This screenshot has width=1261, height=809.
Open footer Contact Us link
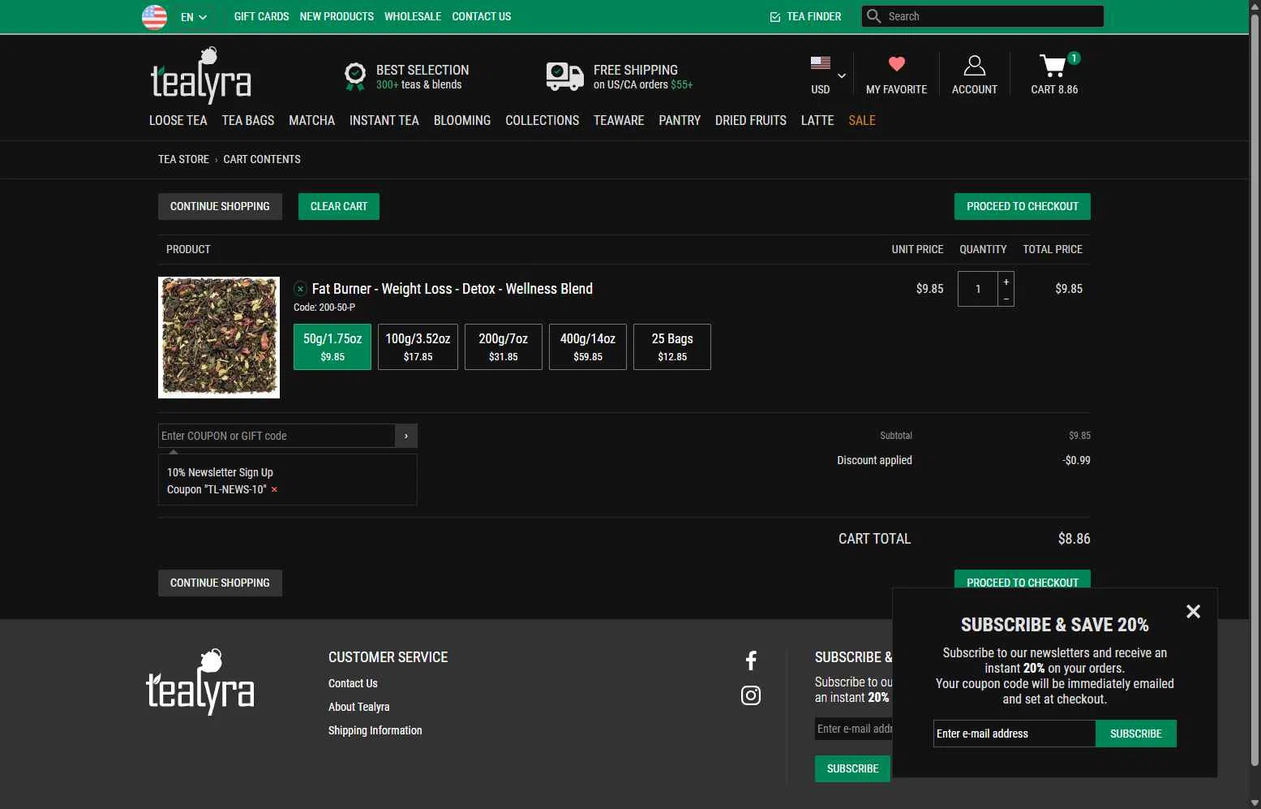[x=353, y=683]
